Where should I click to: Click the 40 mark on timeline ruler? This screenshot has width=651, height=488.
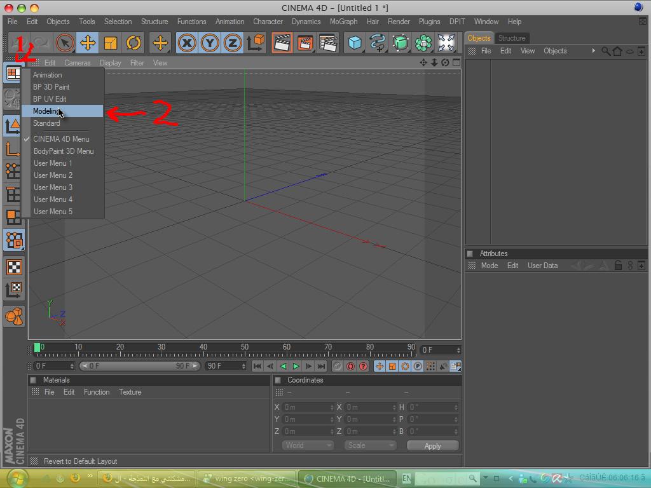click(x=203, y=347)
